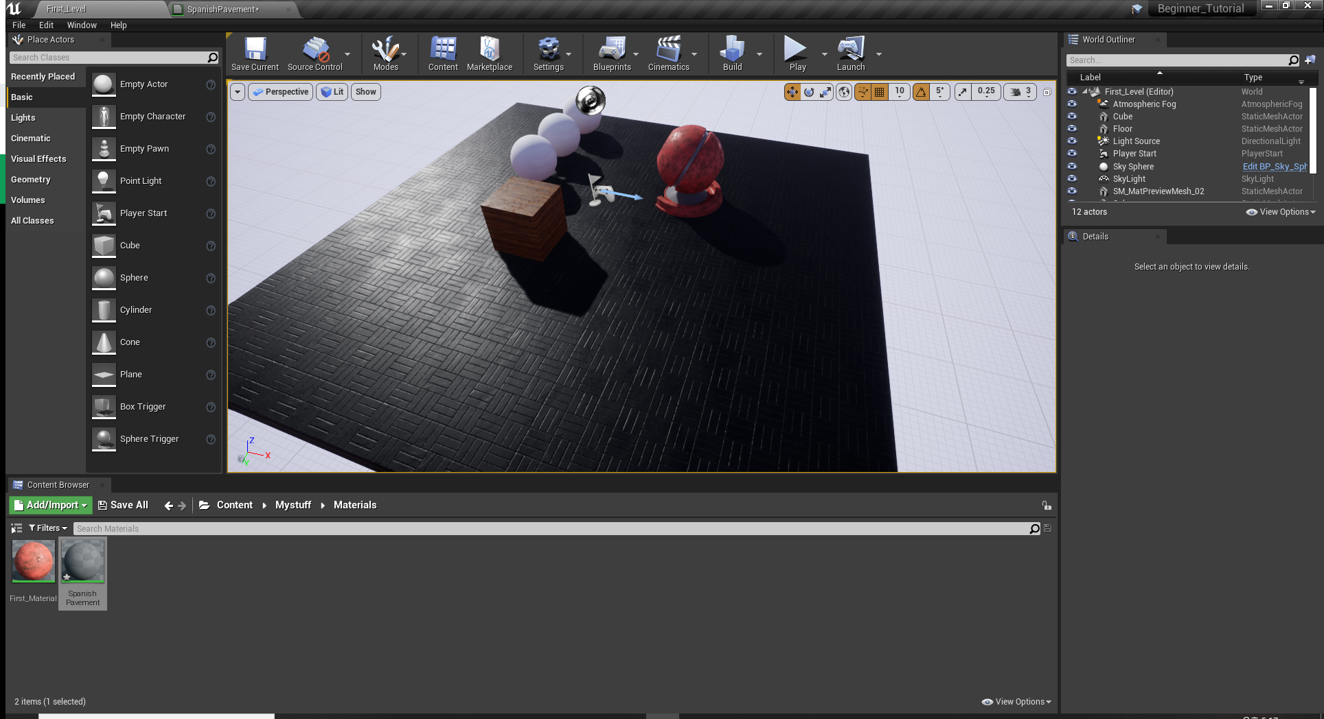Open grid snap value 10 dropdown
1324x719 pixels.
coord(900,92)
